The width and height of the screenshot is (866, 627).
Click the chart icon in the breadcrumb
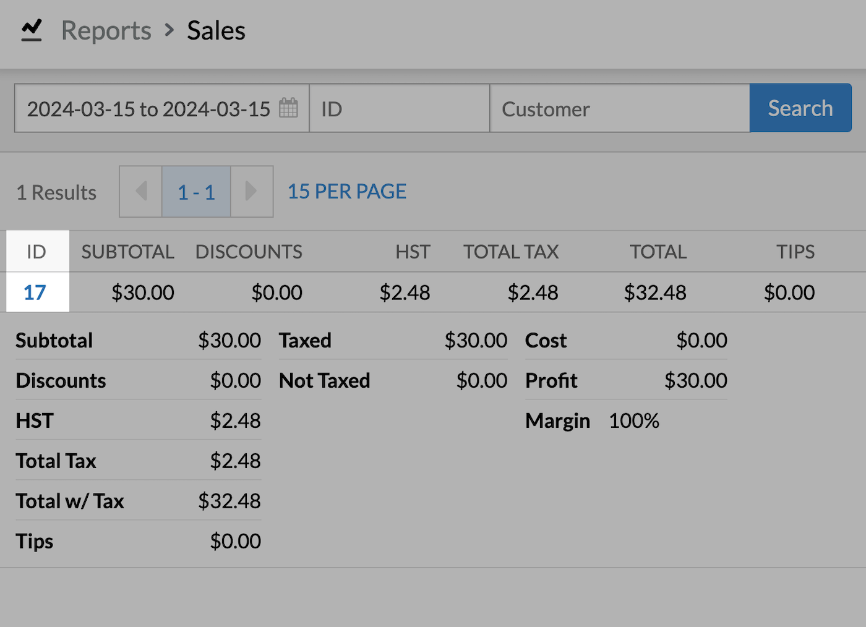point(31,30)
